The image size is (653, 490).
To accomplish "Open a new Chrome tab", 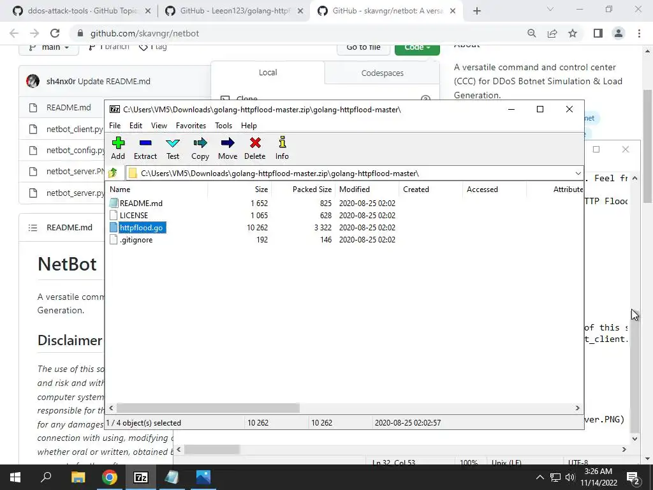I will pyautogui.click(x=477, y=11).
